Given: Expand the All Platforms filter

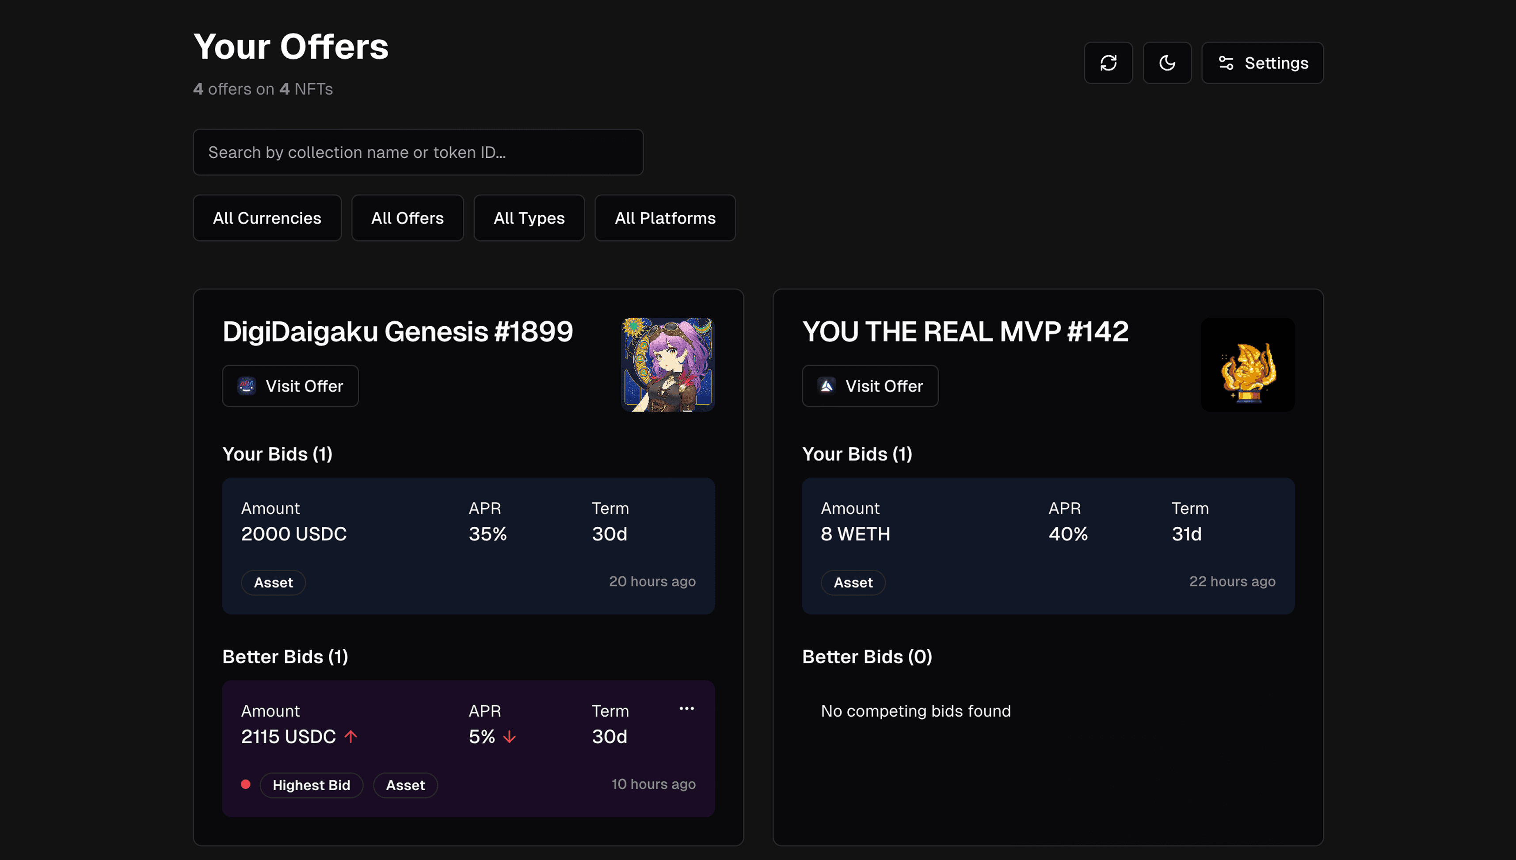Looking at the screenshot, I should 664,218.
